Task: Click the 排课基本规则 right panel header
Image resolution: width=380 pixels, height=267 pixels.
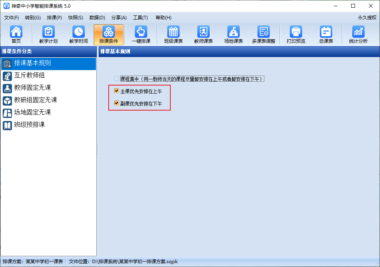Action: 239,51
